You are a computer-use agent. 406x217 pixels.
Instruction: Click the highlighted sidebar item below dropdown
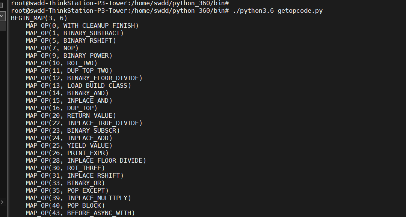pos(3,26)
